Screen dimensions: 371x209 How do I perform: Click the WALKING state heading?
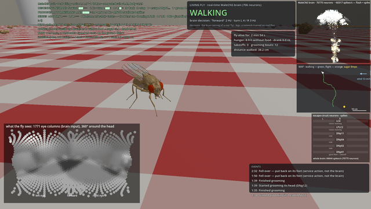(x=208, y=13)
